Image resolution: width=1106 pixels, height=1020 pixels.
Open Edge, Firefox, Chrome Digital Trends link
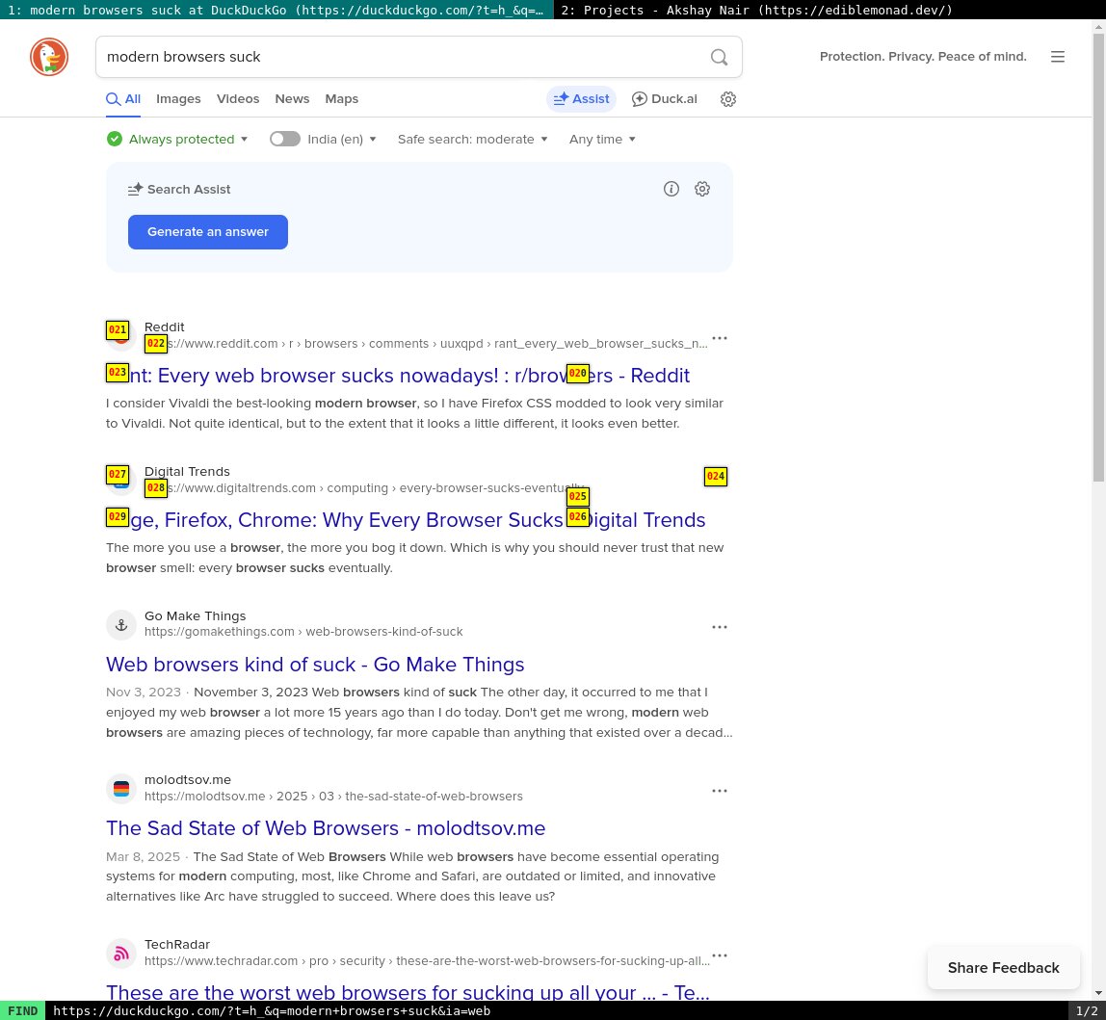click(x=406, y=520)
